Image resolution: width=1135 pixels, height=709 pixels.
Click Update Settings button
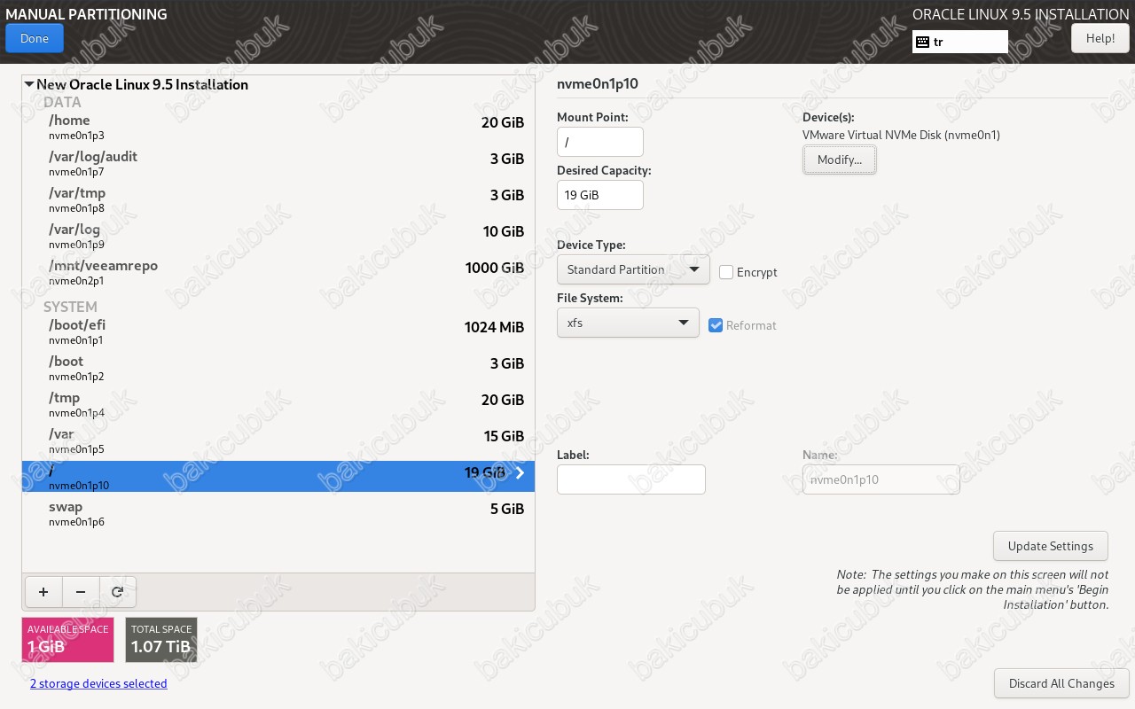click(1051, 546)
